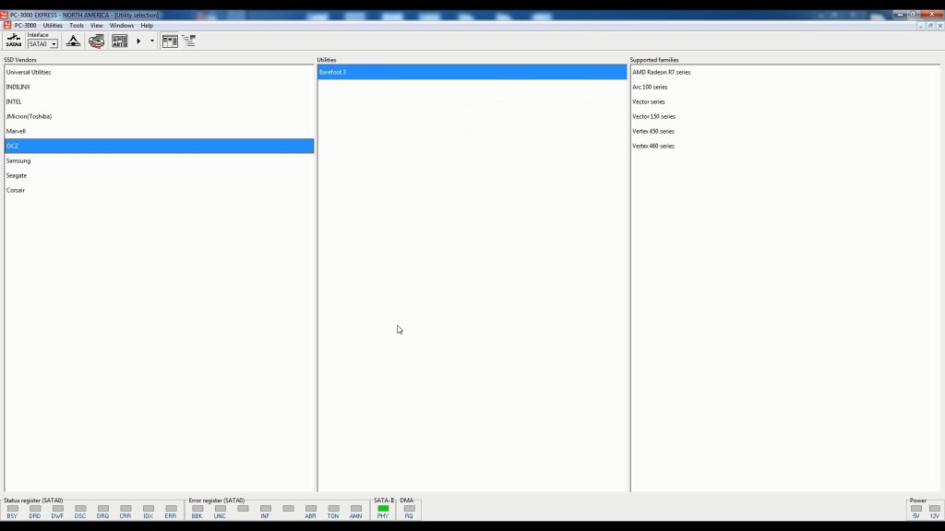Choose Universal Utilities in vendors list
945x531 pixels.
tap(29, 72)
